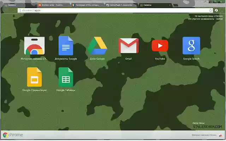Viewport: 226px width, 141px height.
Task: Launch the Google Search app icon
Action: pos(191,45)
